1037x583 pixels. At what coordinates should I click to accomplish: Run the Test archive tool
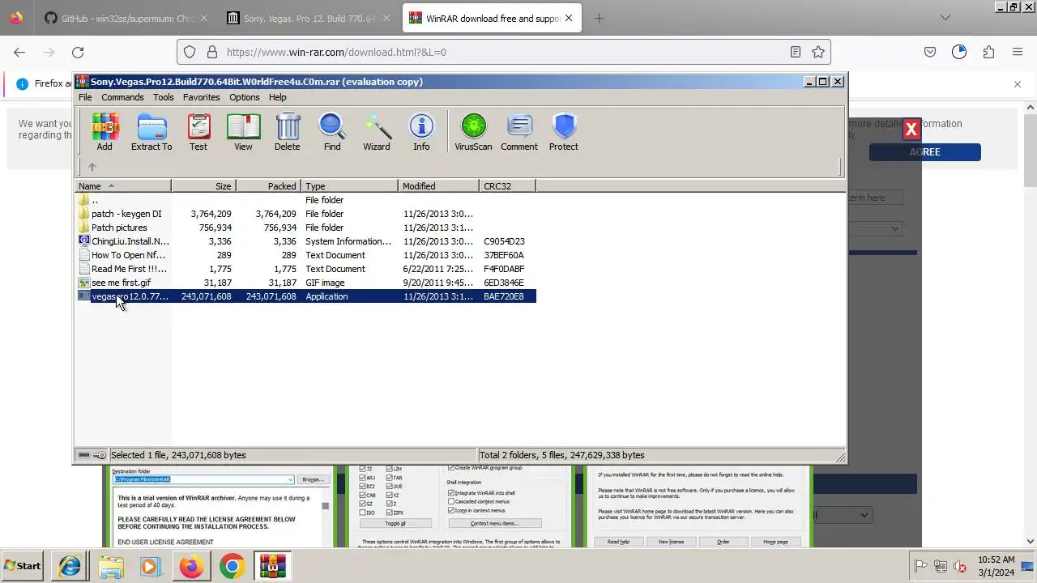click(198, 132)
